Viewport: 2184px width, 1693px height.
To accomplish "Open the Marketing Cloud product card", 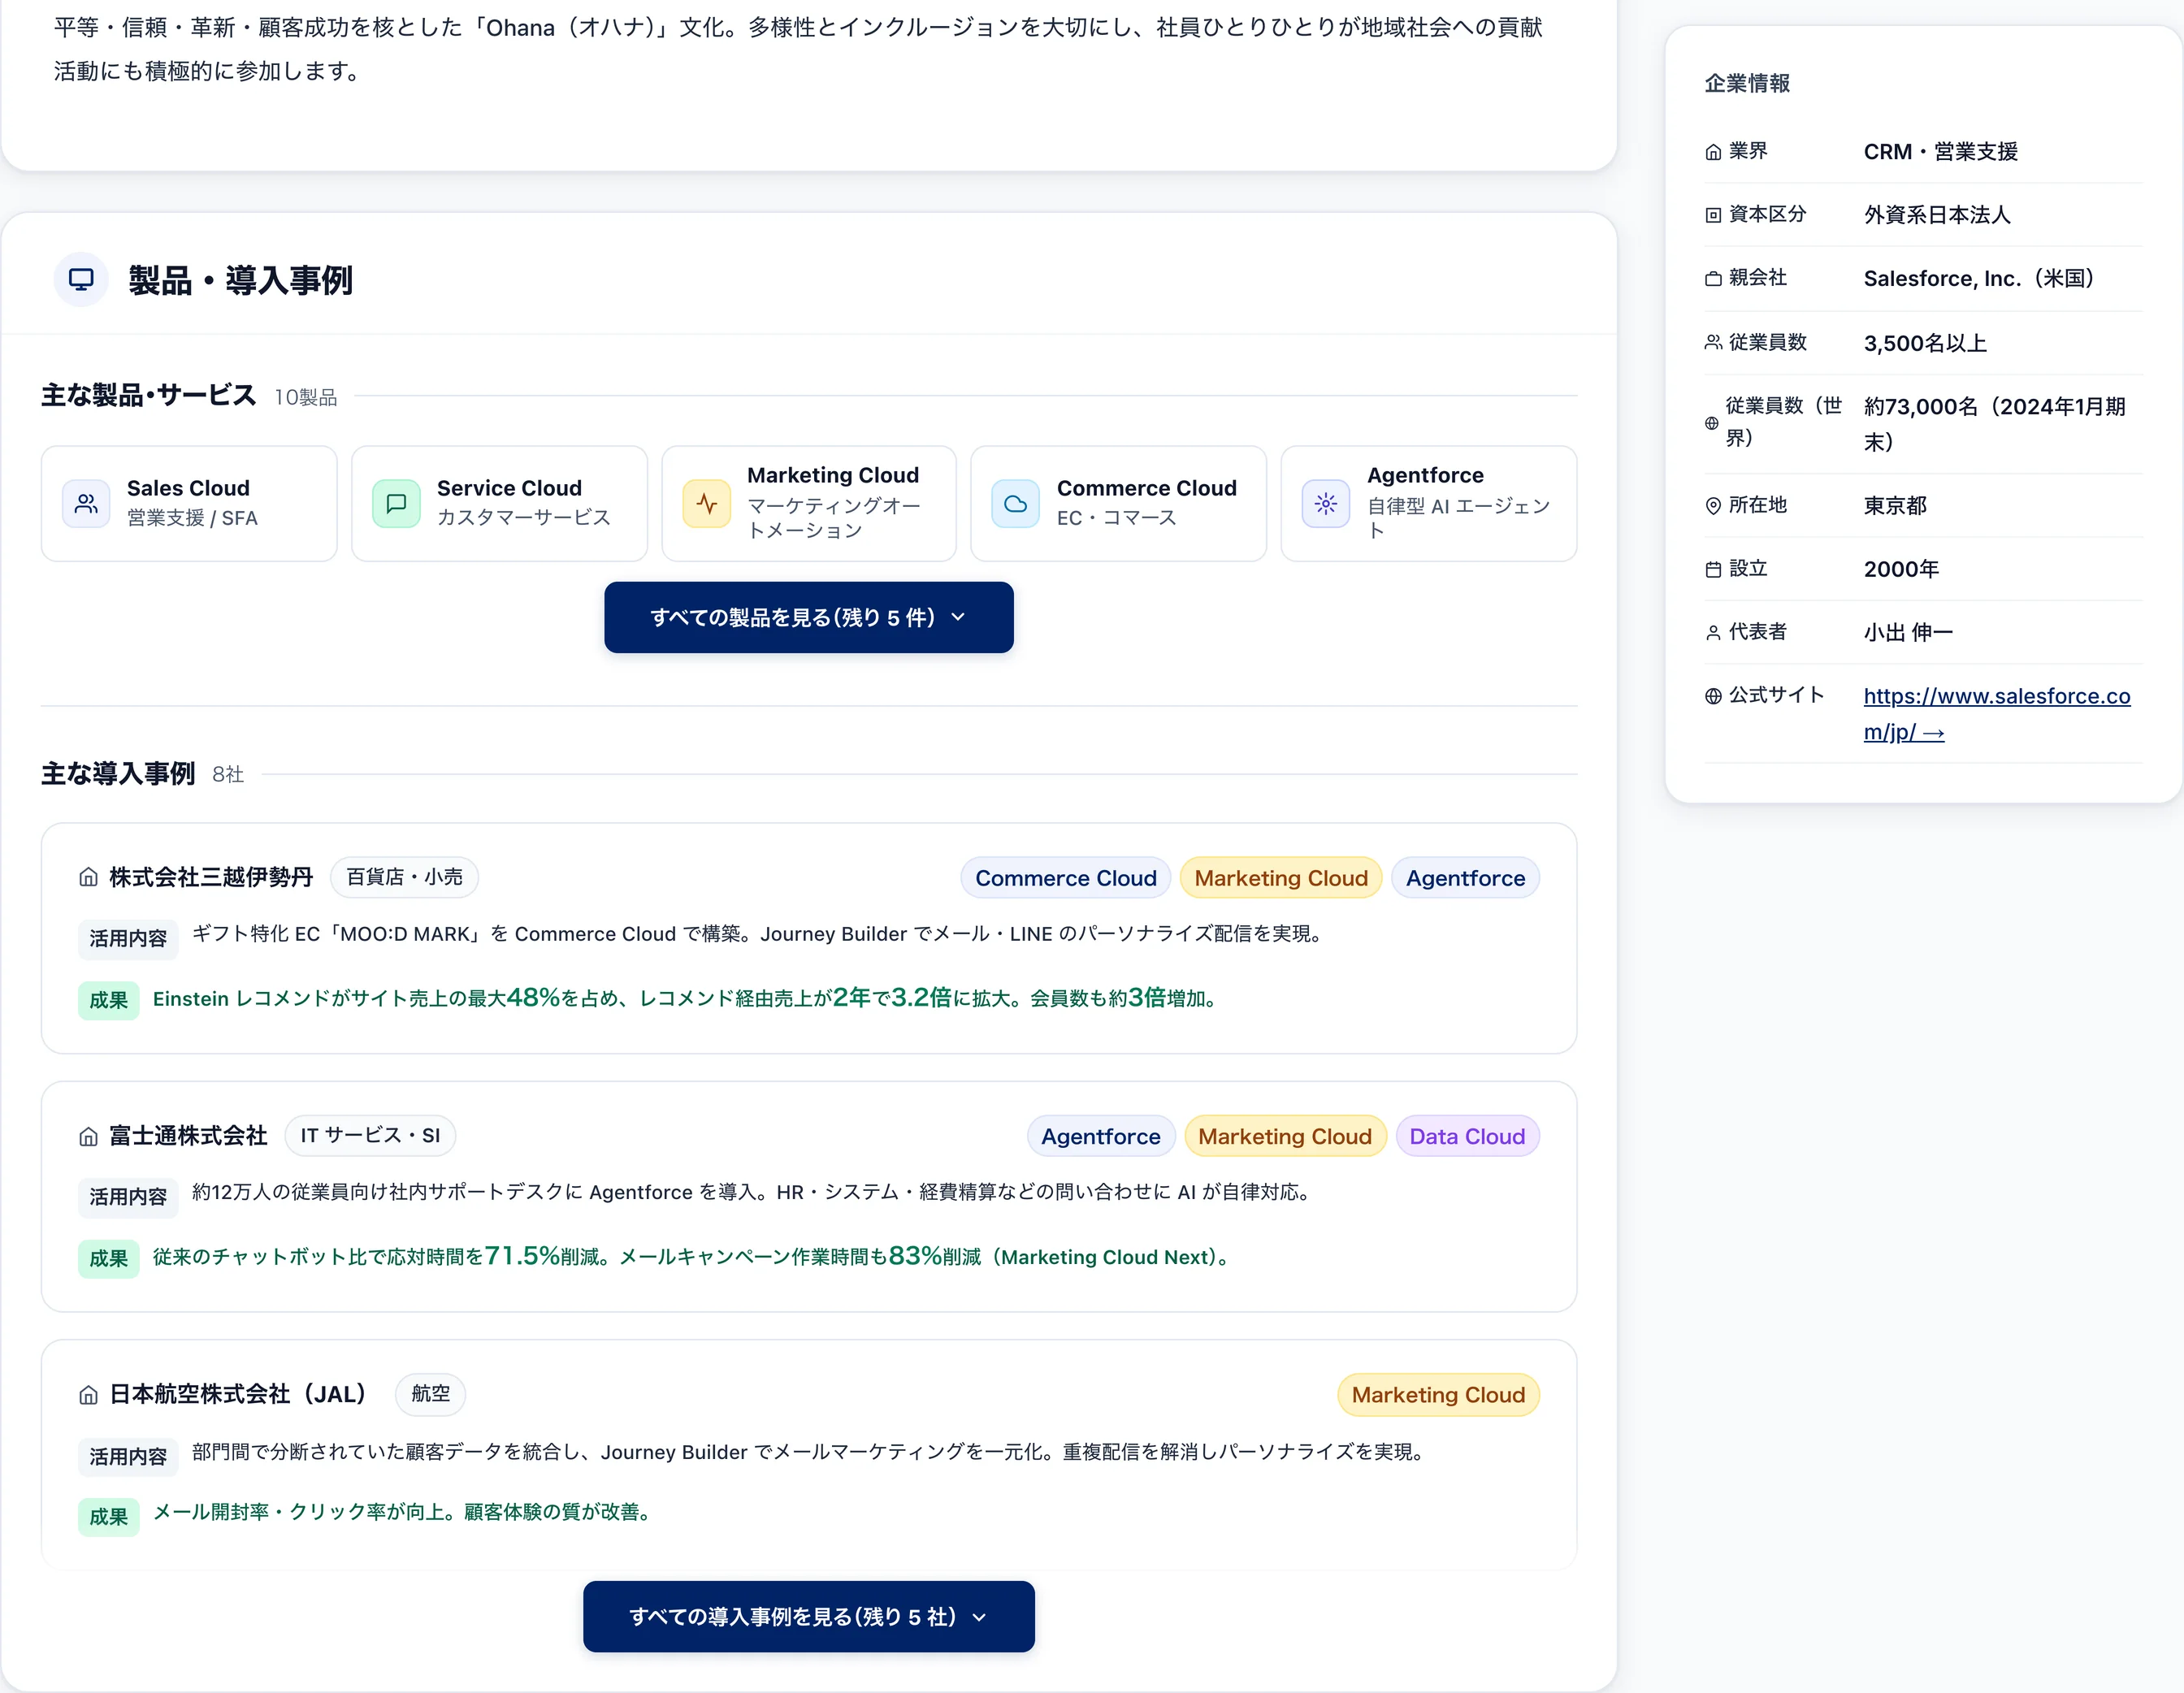I will [808, 503].
